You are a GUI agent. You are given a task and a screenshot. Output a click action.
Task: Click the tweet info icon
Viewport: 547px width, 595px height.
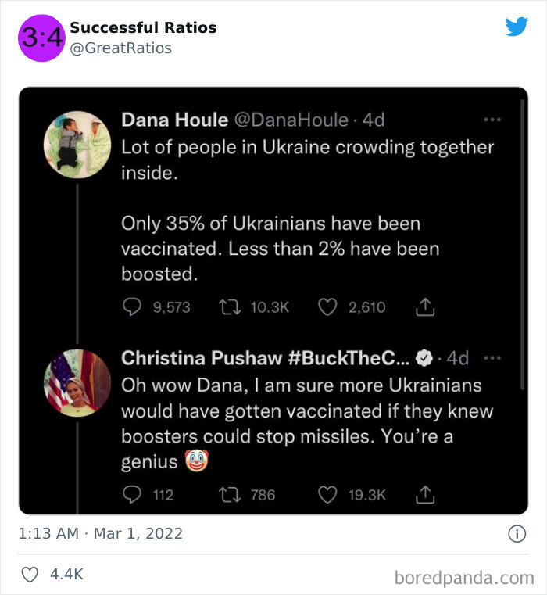(x=517, y=534)
